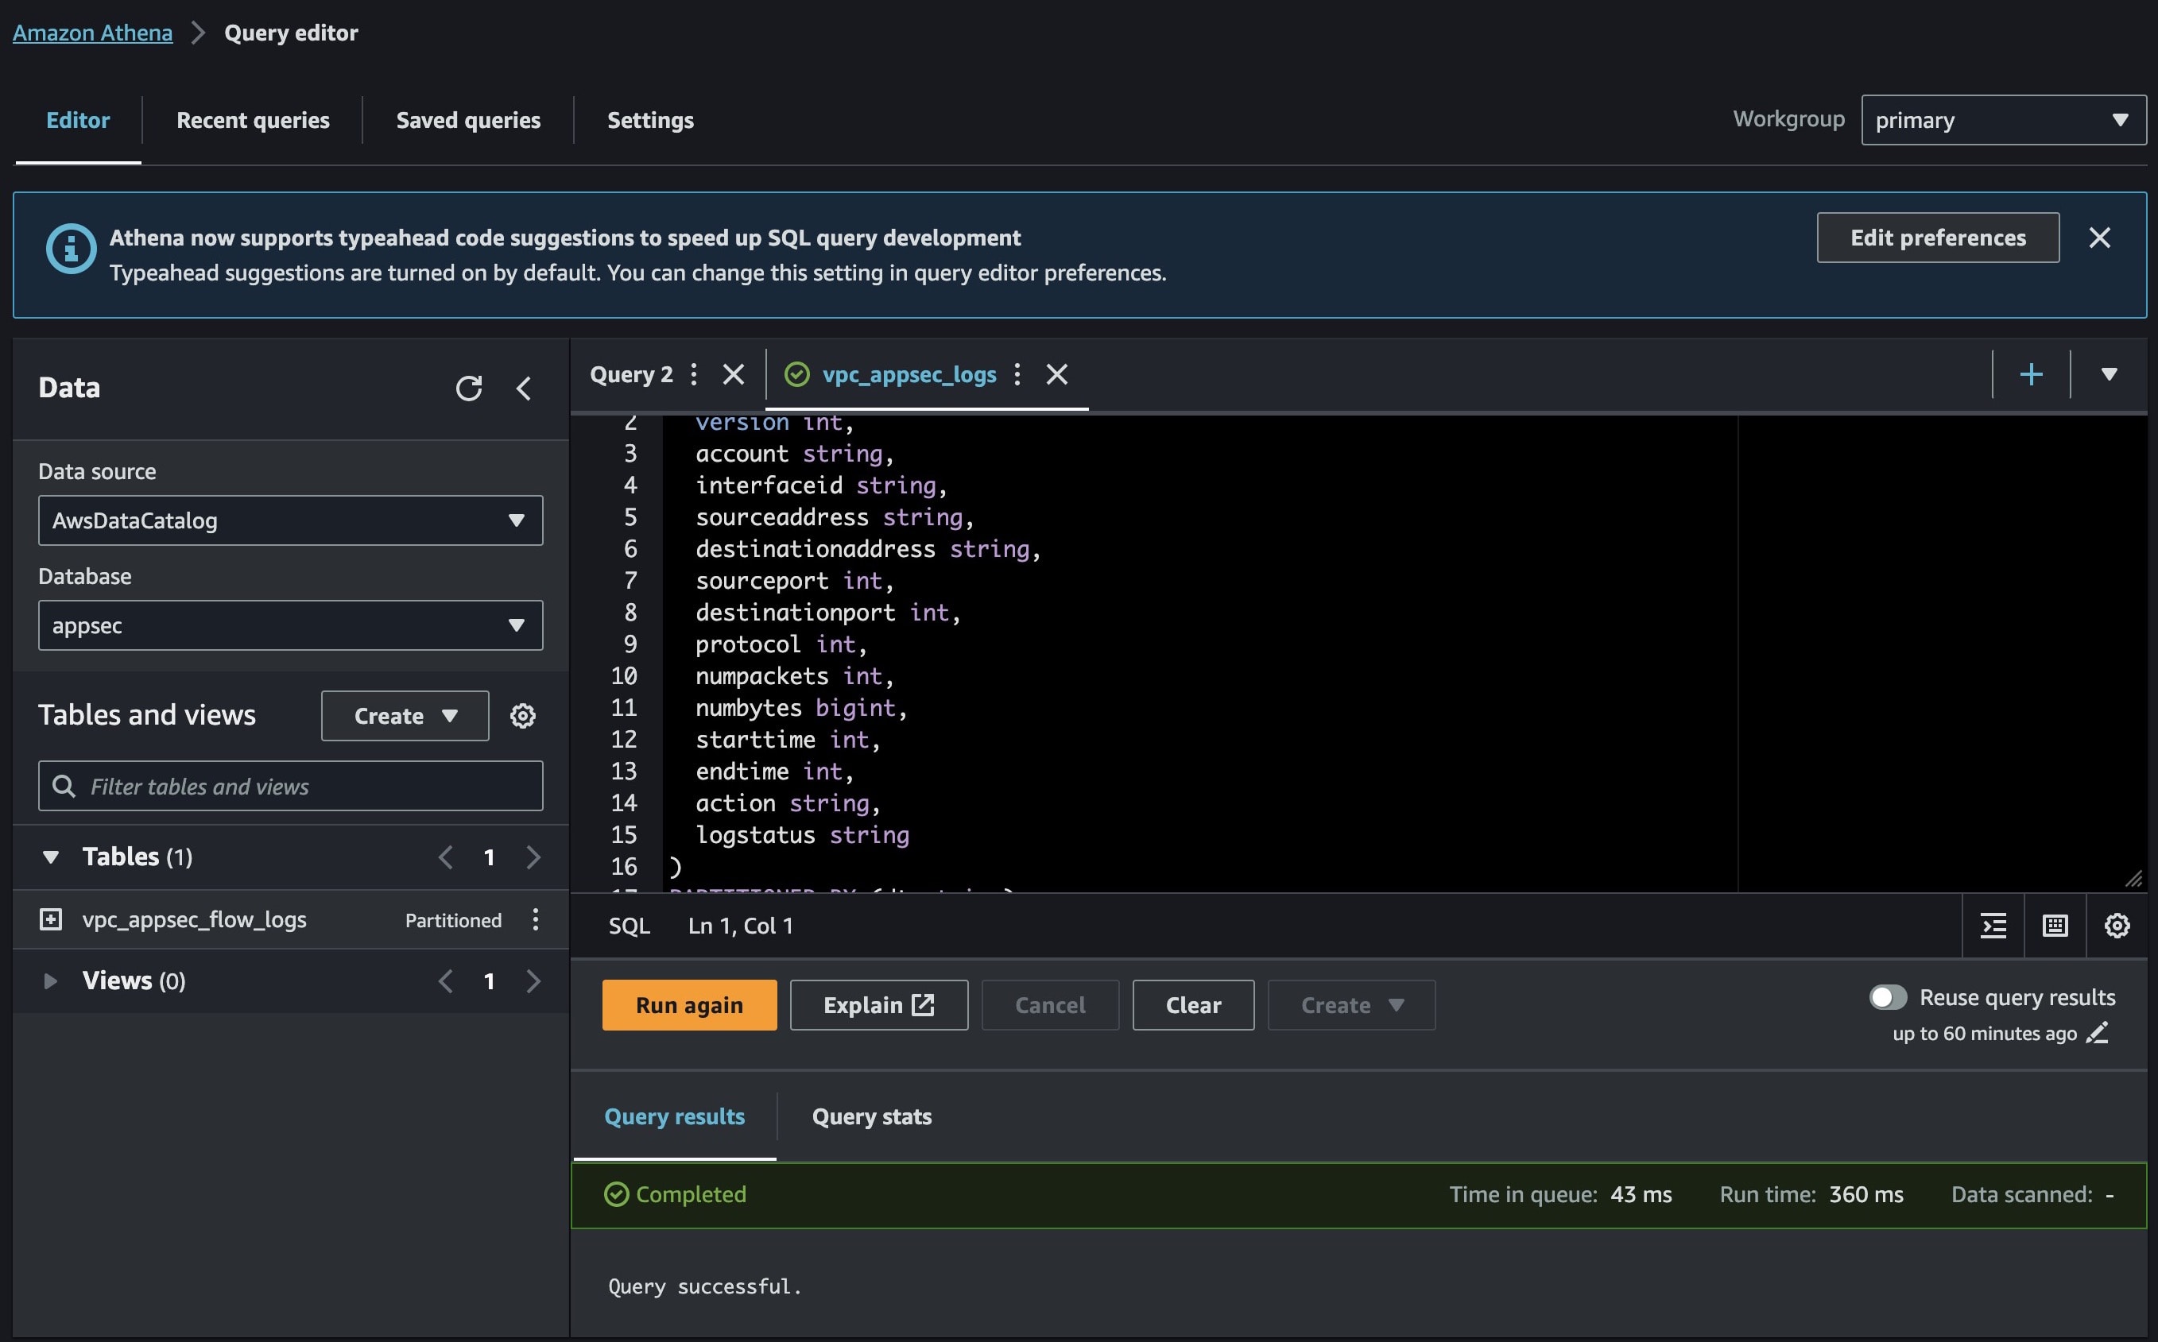This screenshot has width=2158, height=1342.
Task: Go to previous page of Views
Action: 446,980
